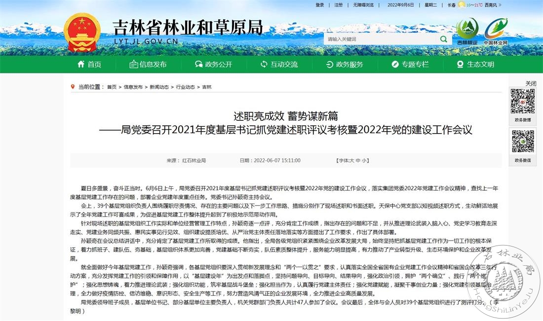Screen dimensions: 543x321
Task: Click the date 2022-06-07 15:11:00
Action: (277, 161)
